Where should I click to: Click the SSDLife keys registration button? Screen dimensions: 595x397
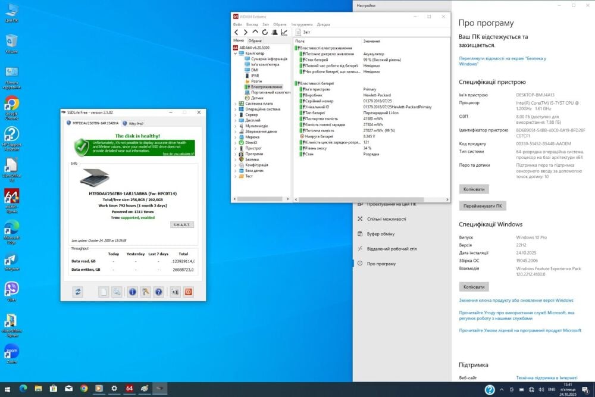coord(146,292)
